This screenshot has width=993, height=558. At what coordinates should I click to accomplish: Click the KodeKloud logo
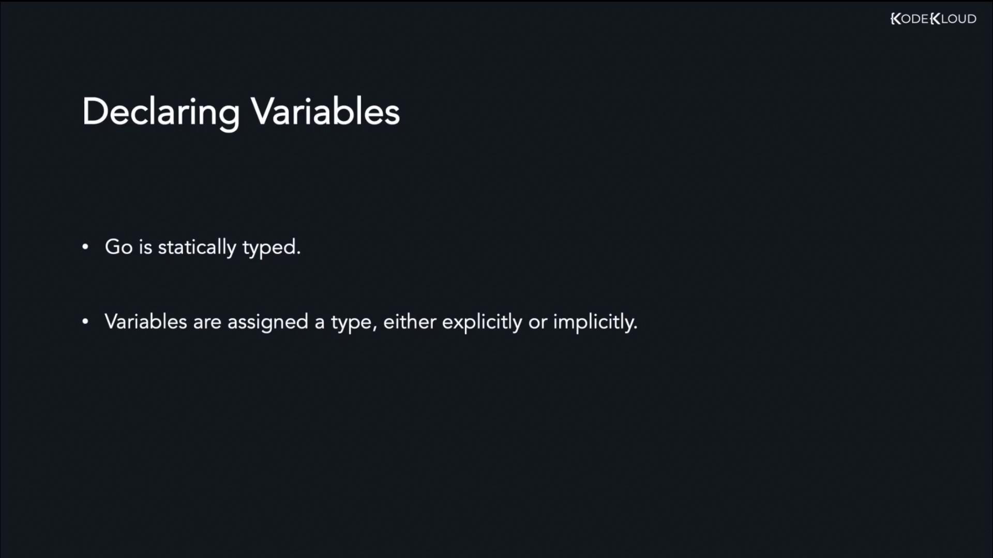[933, 19]
